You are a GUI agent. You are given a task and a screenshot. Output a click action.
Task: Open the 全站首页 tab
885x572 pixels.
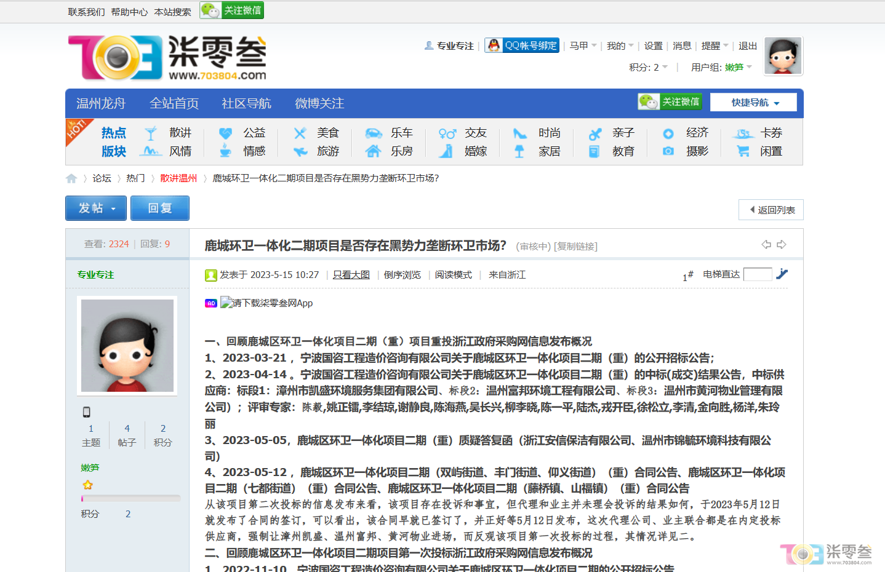[174, 103]
